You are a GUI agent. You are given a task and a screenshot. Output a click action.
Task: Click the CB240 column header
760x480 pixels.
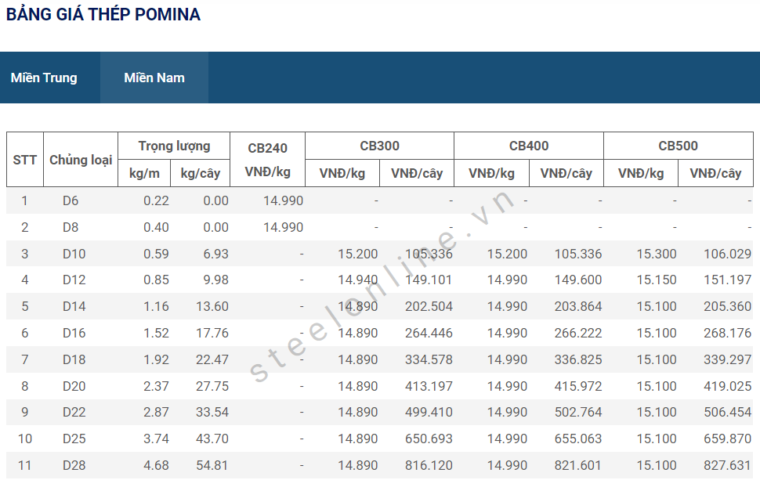click(x=267, y=160)
